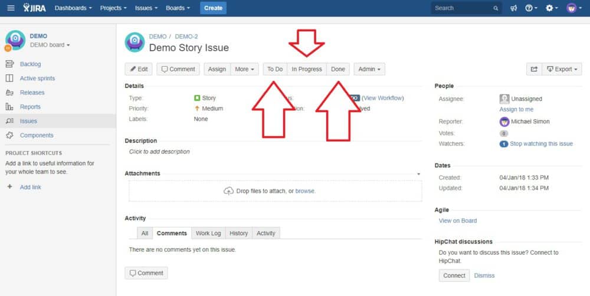
Task: Click the Reports chart icon
Action: [x=9, y=107]
